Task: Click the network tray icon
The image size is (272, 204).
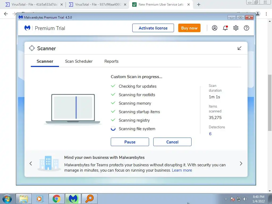Action: point(239,199)
